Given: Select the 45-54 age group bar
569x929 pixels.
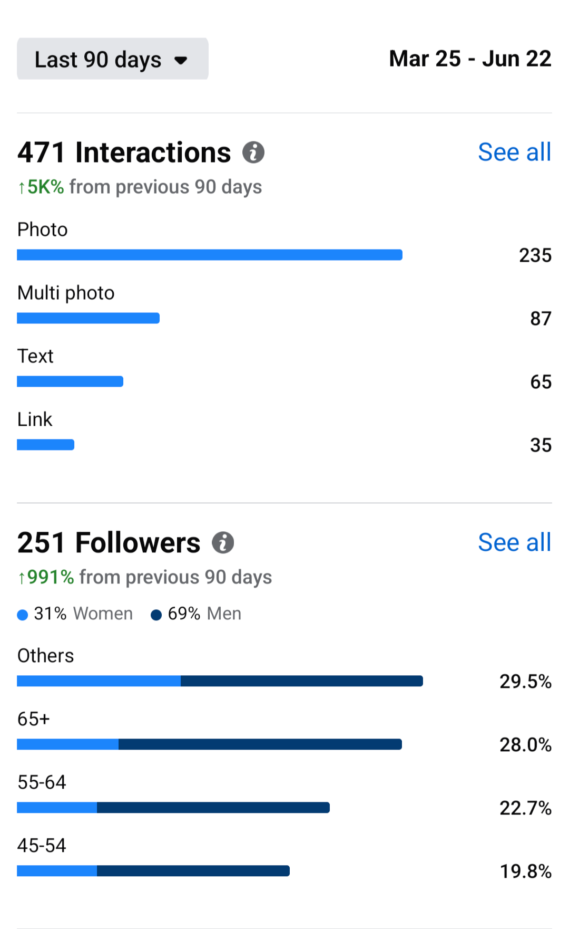Looking at the screenshot, I should click(x=153, y=871).
